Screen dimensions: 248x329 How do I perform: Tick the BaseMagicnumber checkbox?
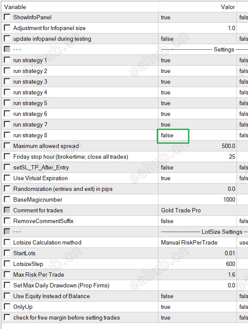click(7, 199)
